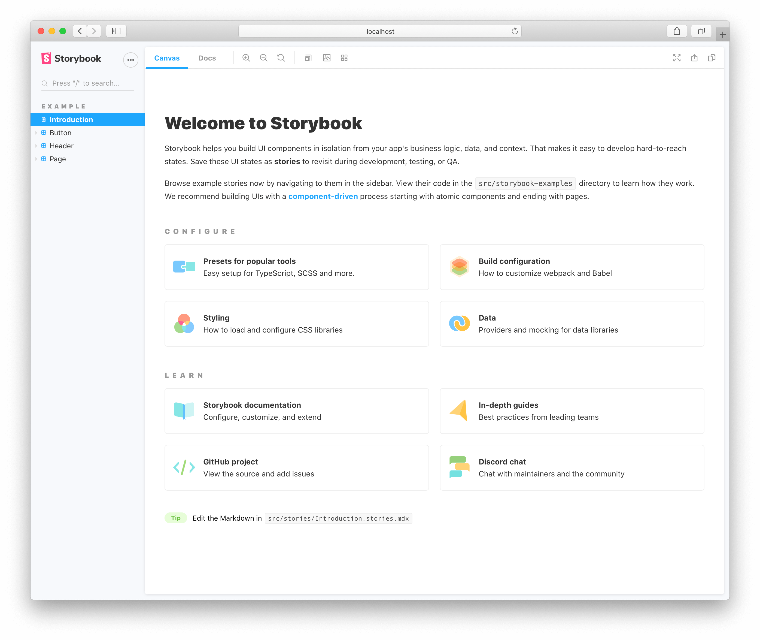Image resolution: width=760 pixels, height=640 pixels.
Task: Click the zoom out icon in toolbar
Action: point(264,58)
